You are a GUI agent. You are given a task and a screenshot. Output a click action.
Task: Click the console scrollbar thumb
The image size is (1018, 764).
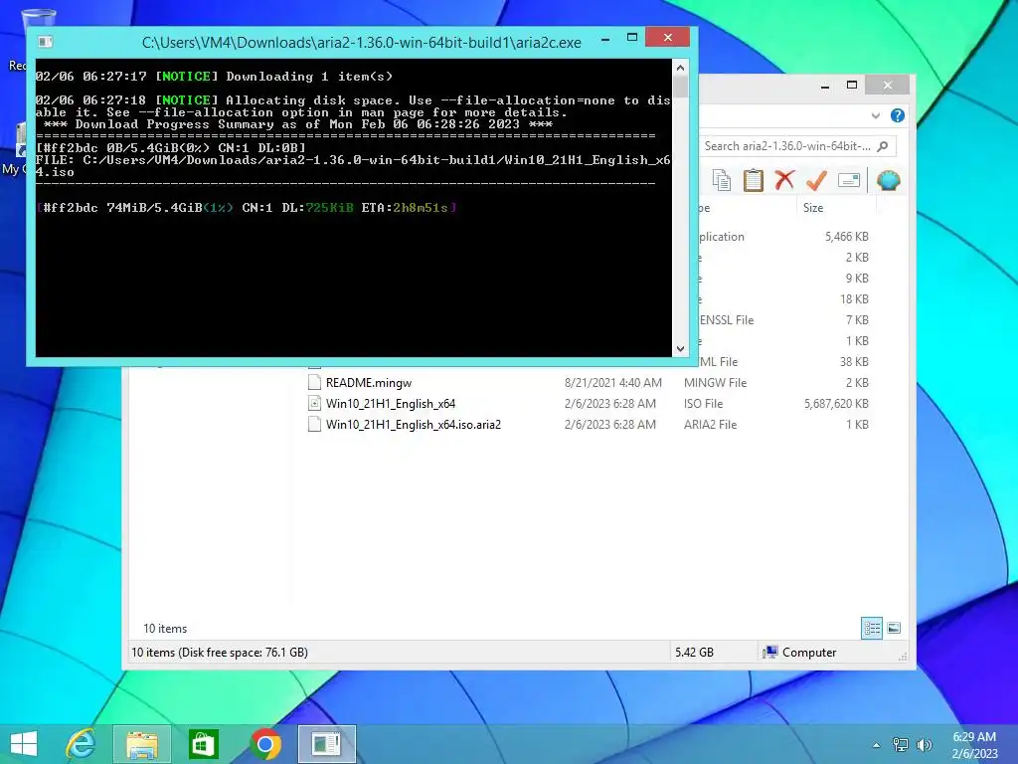(680, 88)
